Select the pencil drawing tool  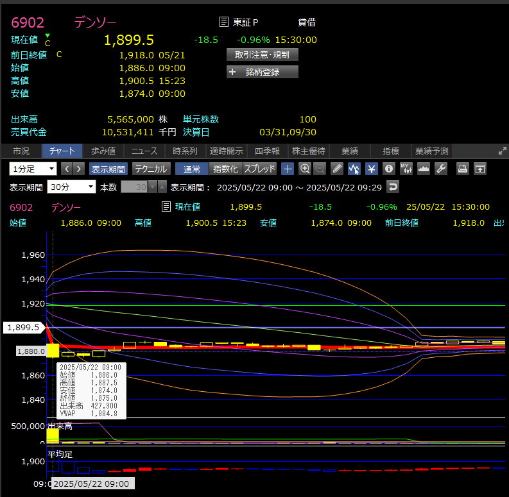(337, 169)
